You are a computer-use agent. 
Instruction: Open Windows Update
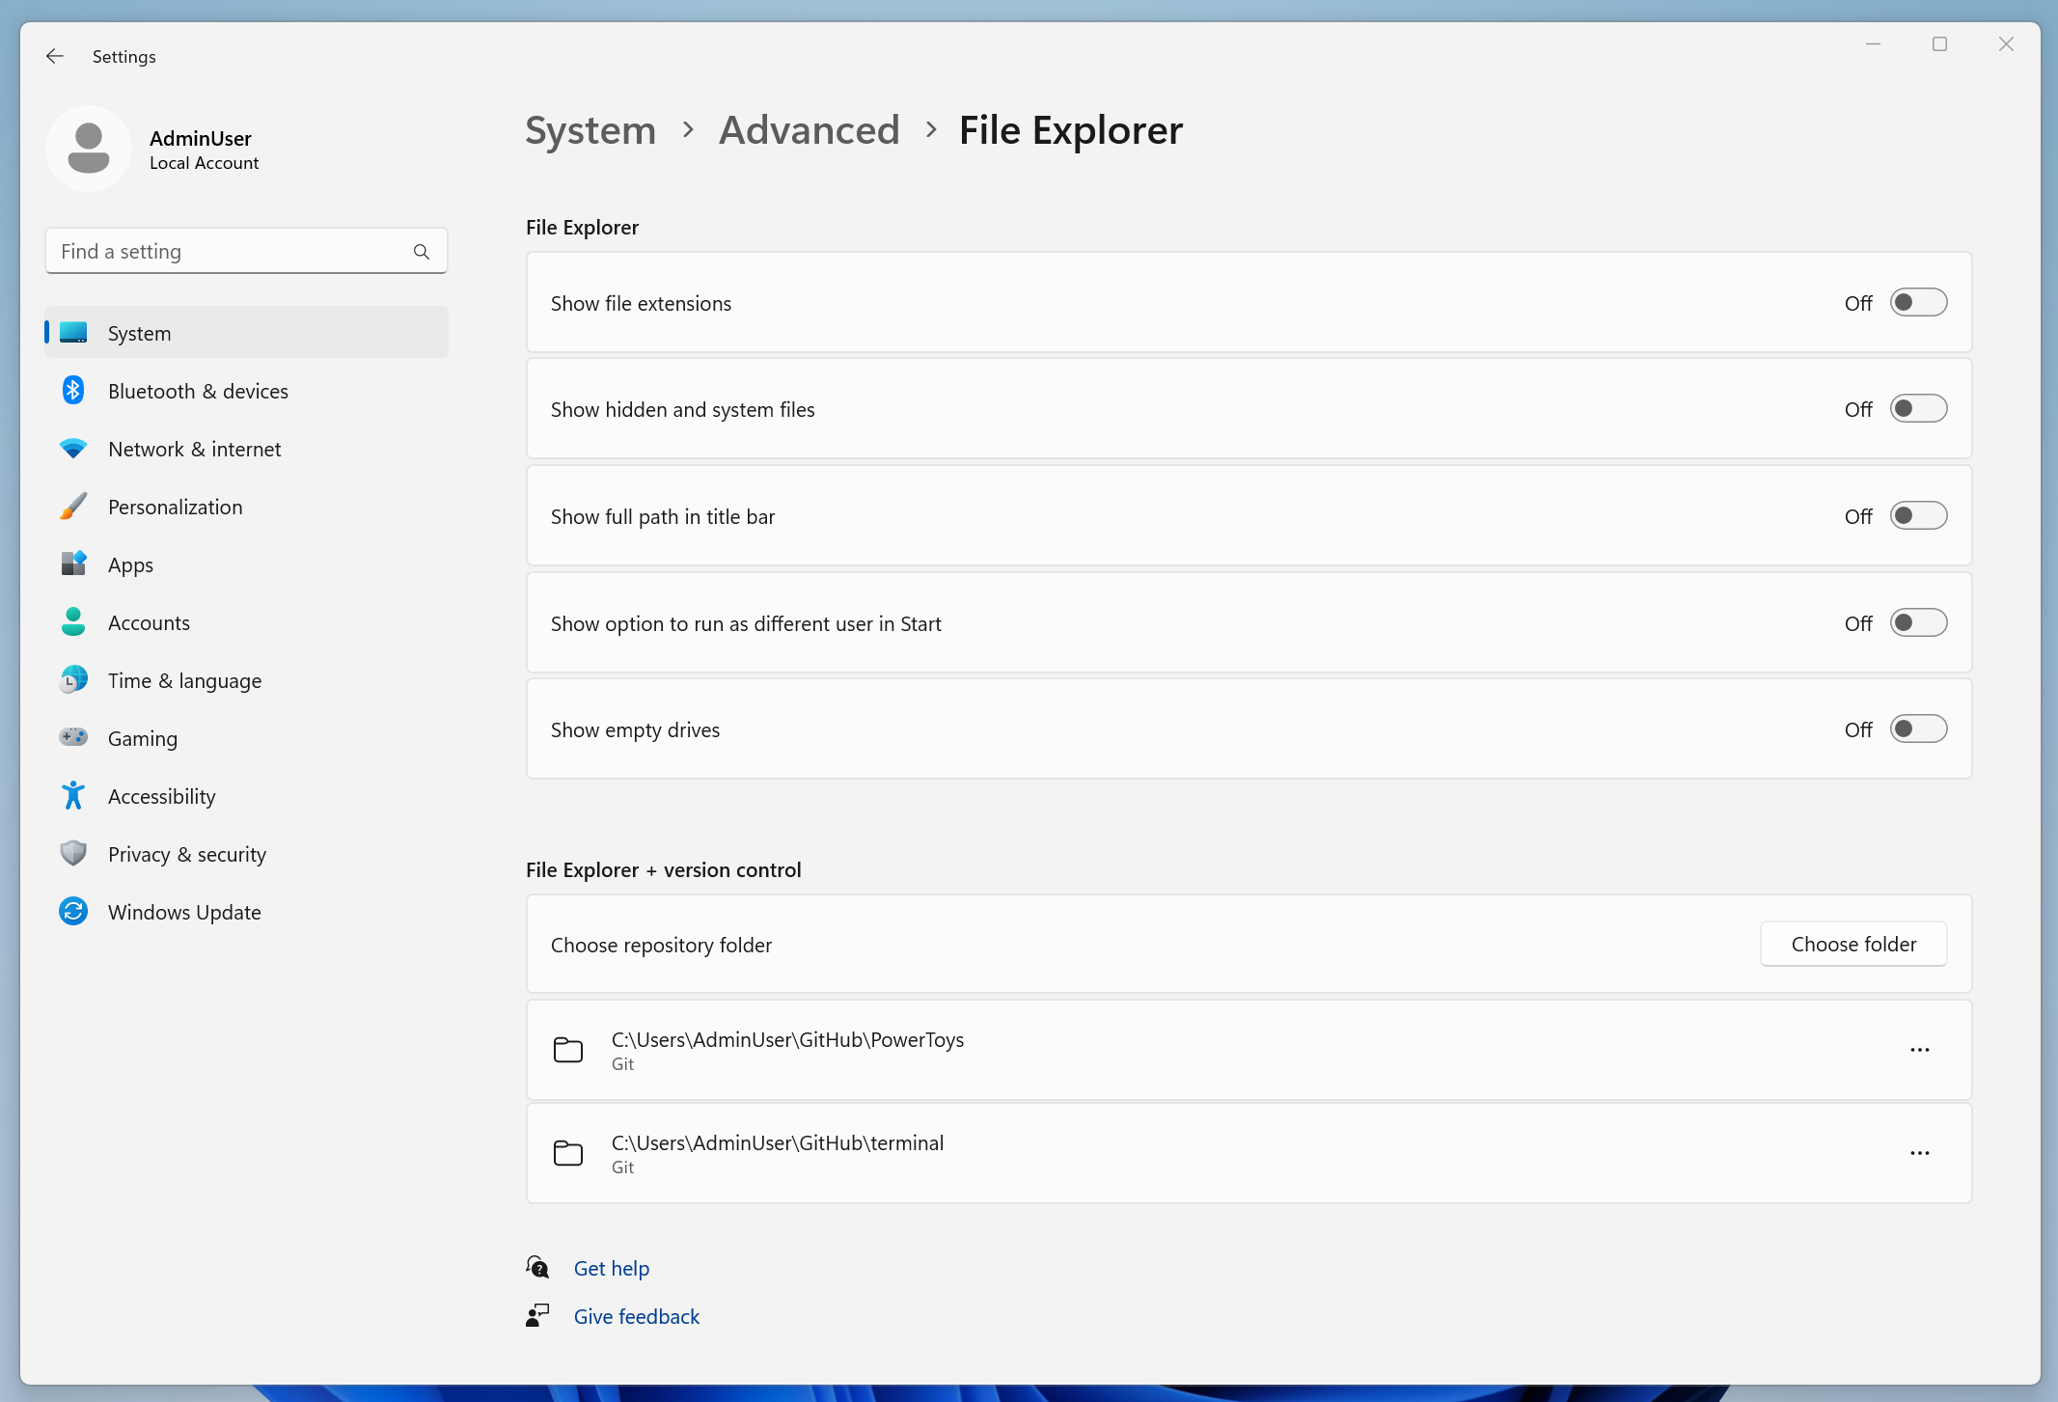pos(183,912)
